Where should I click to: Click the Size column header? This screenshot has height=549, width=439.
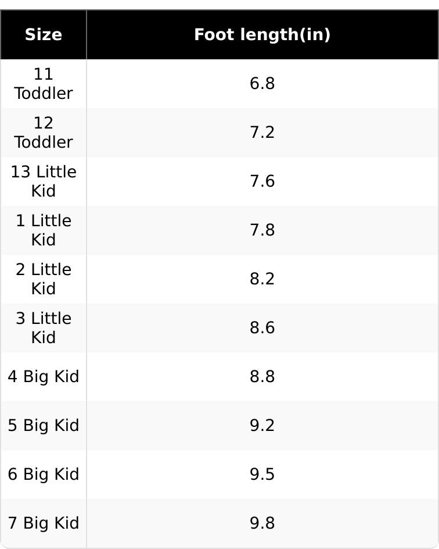point(44,35)
